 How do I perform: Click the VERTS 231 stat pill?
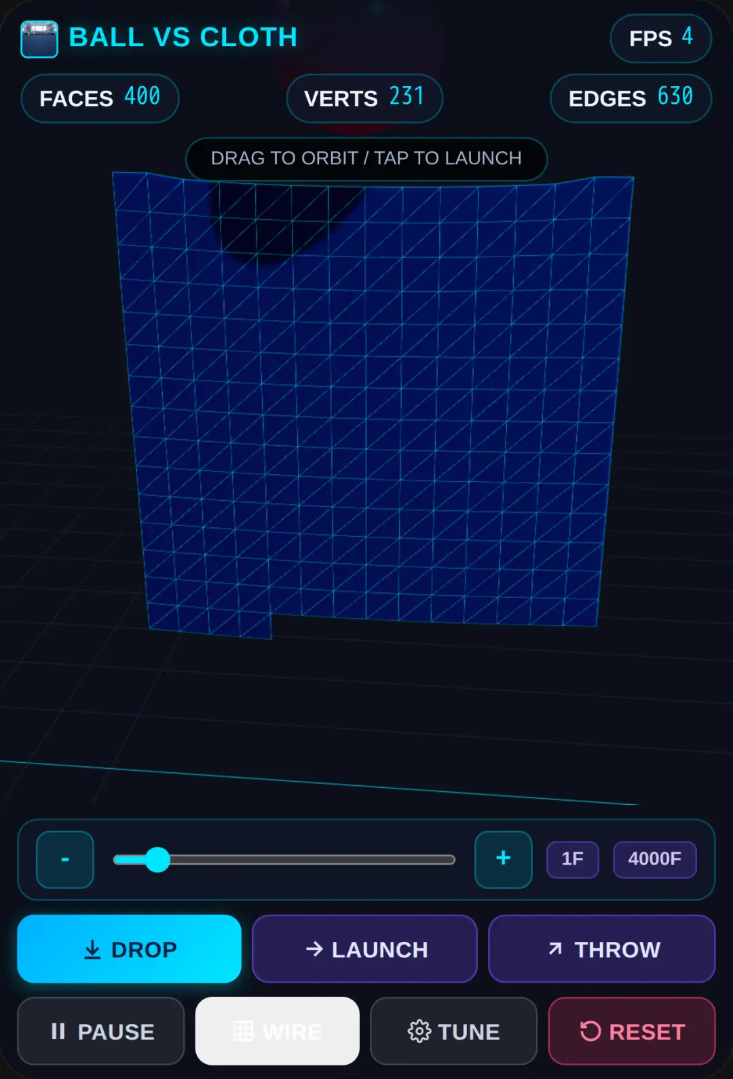pos(364,98)
